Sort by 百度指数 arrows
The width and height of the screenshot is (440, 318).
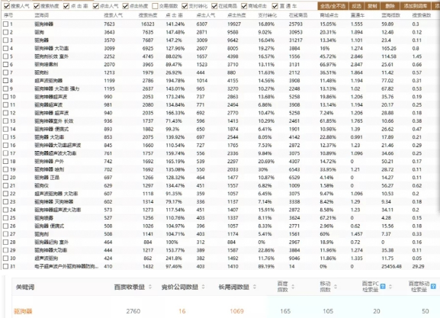[293, 287]
